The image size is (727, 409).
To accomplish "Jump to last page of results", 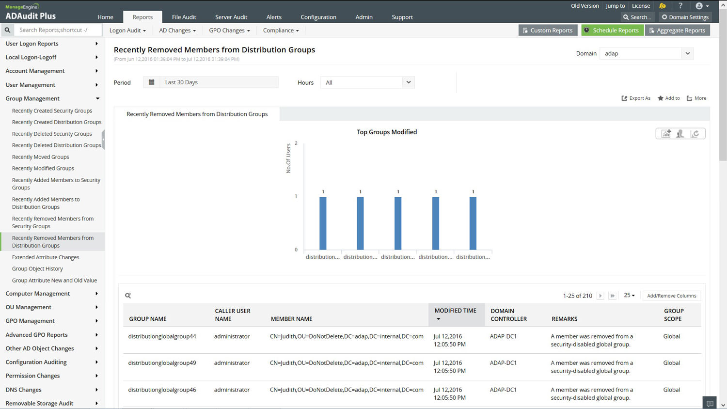I will [x=612, y=296].
